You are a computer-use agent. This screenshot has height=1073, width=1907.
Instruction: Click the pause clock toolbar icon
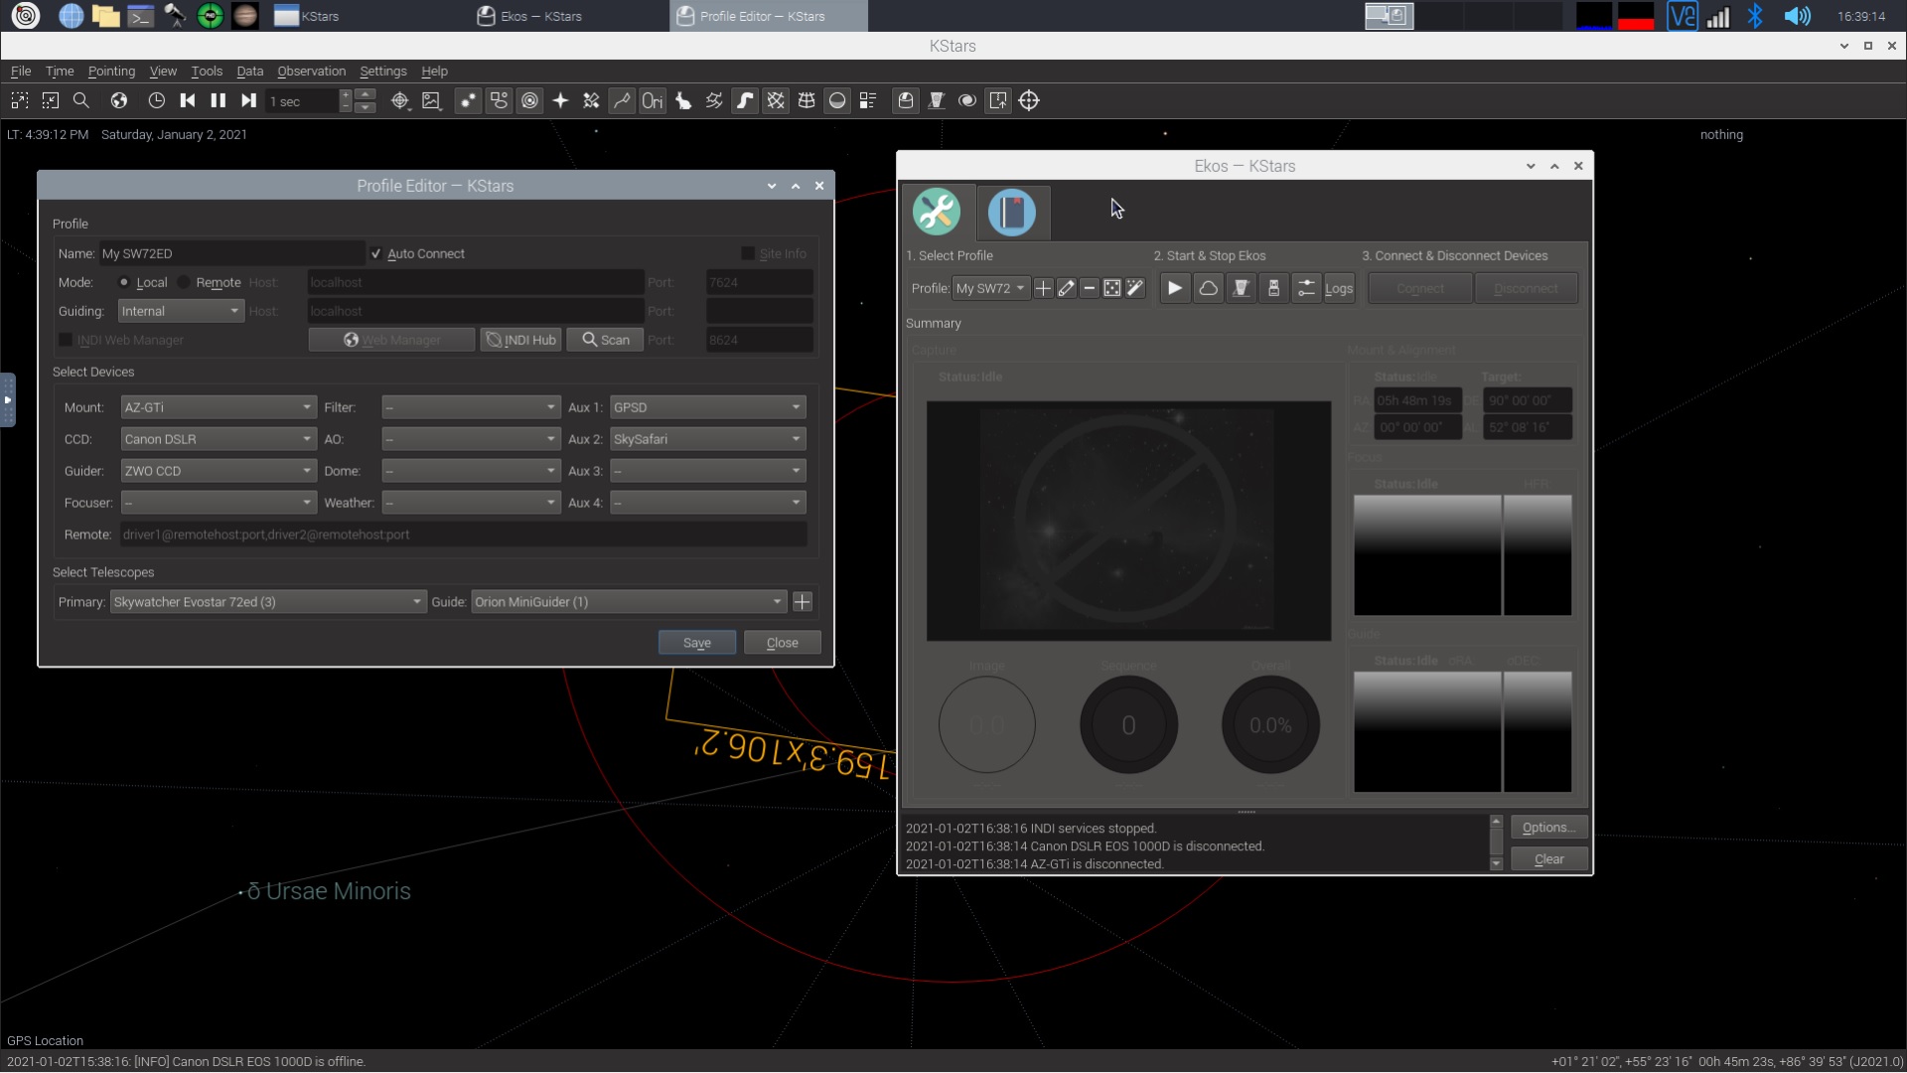(218, 100)
